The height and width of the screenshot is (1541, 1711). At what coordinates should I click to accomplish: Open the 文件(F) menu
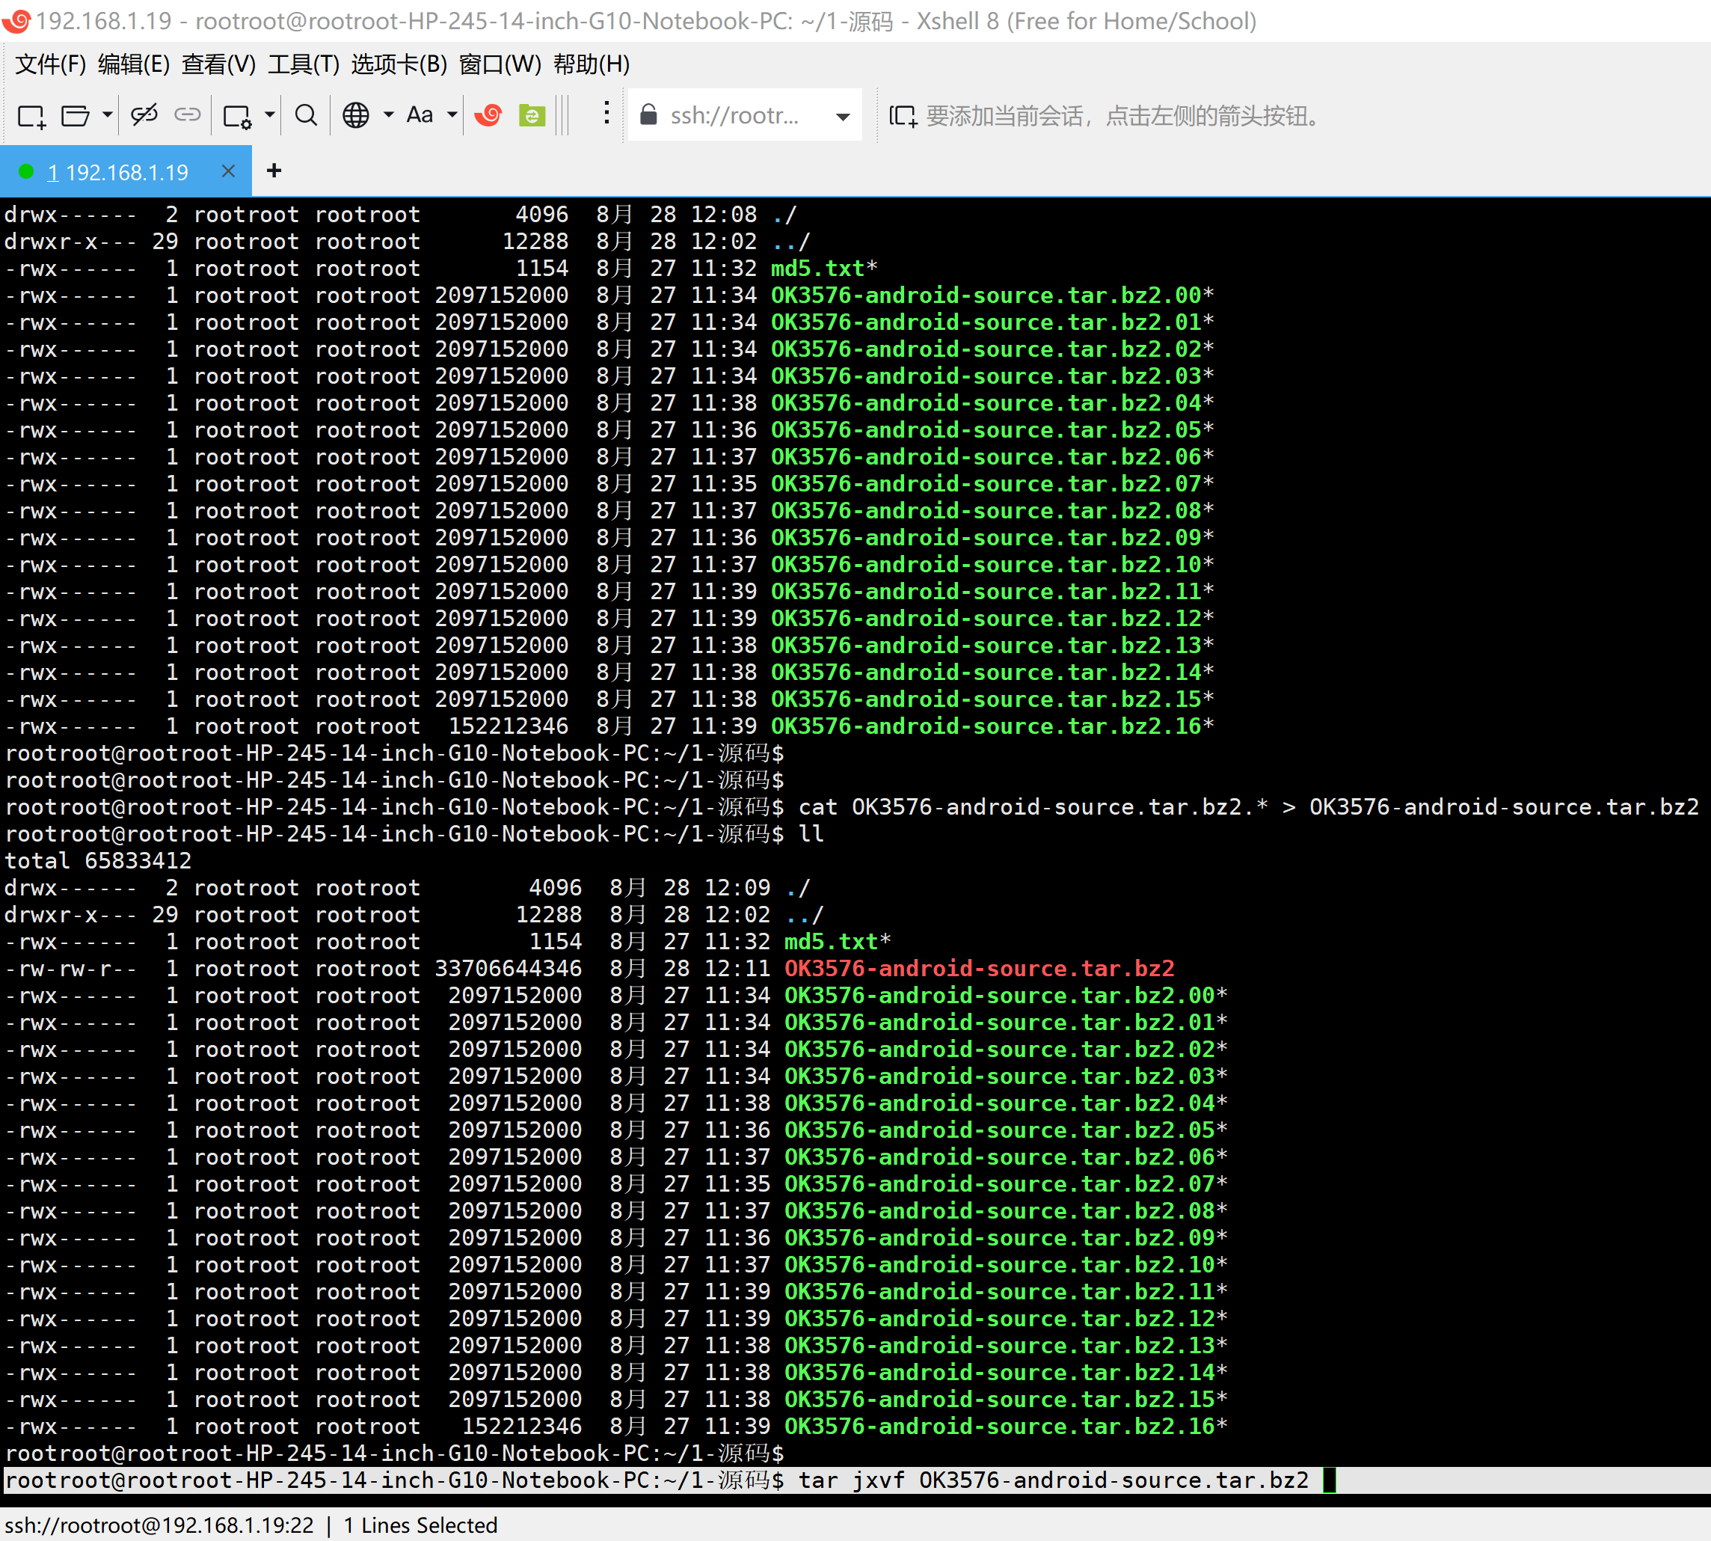pyautogui.click(x=51, y=64)
